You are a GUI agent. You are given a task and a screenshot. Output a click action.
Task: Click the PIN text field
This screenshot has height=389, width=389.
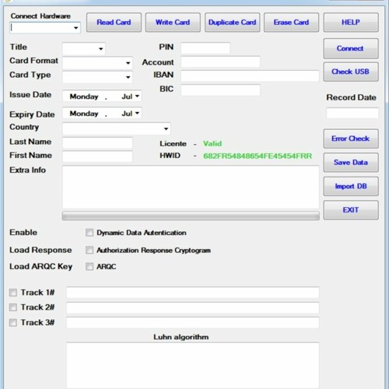[205, 48]
